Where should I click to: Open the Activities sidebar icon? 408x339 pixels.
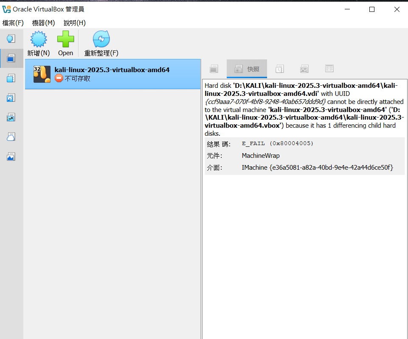tap(11, 157)
